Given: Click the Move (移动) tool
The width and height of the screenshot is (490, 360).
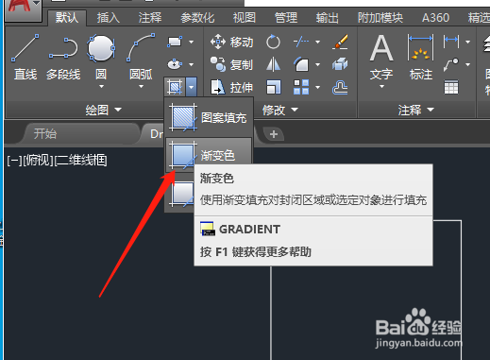Looking at the screenshot, I should tap(231, 42).
